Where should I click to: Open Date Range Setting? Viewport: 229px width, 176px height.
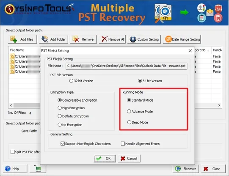click(x=182, y=39)
